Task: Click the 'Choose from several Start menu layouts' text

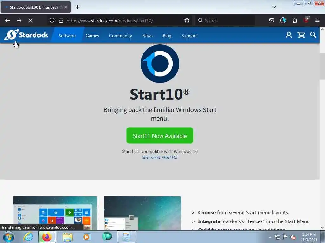Action: (243, 212)
